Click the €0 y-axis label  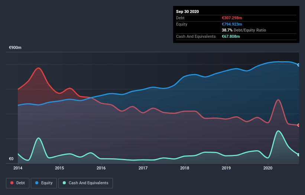[11, 159]
